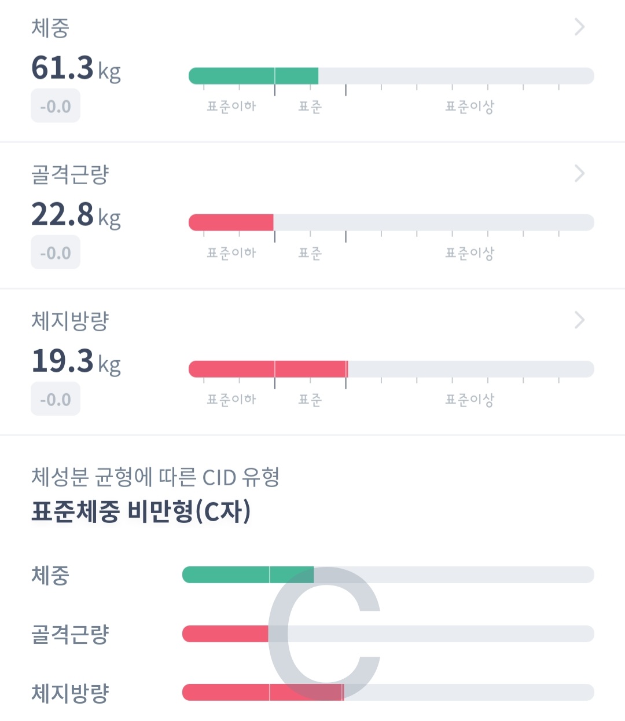Click the CID section's 골격근량 bar
The width and height of the screenshot is (625, 721).
point(388,634)
